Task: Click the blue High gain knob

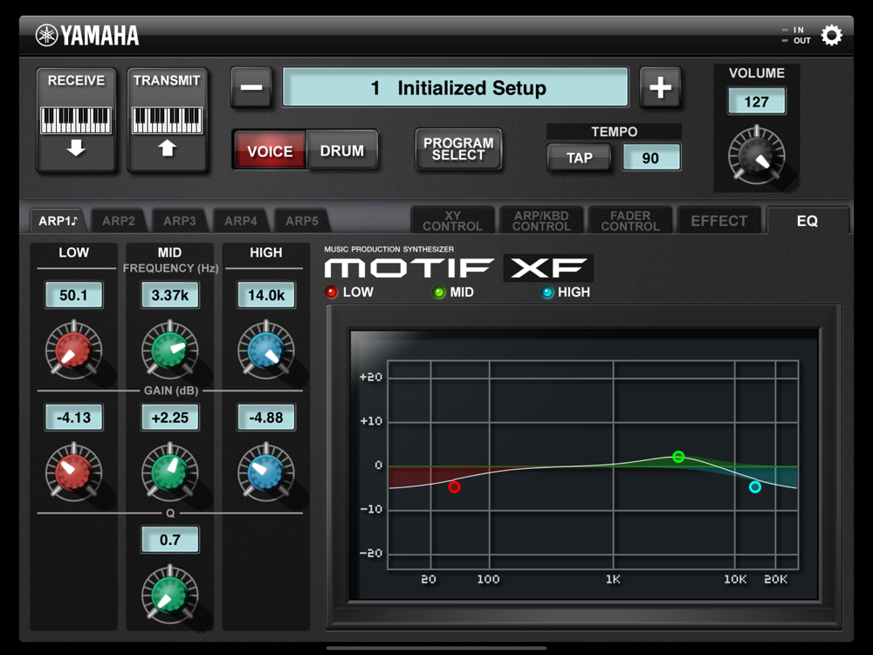Action: pyautogui.click(x=266, y=472)
